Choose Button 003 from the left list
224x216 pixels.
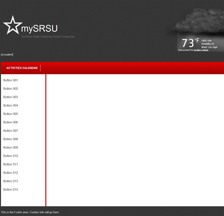[x=10, y=97]
